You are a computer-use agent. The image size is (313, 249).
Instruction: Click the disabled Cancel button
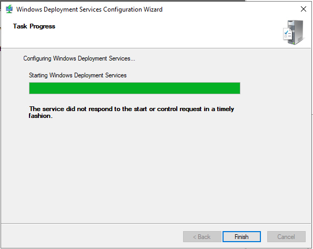click(286, 237)
